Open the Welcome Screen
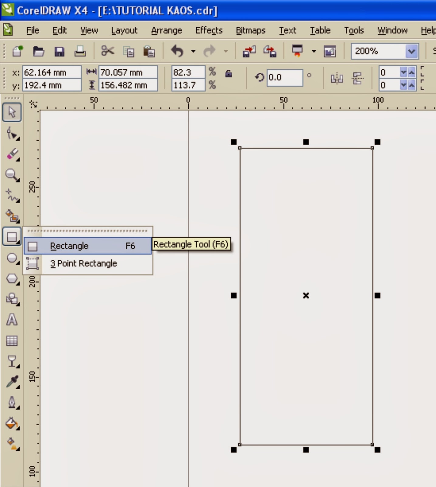The height and width of the screenshot is (487, 436). coord(330,51)
